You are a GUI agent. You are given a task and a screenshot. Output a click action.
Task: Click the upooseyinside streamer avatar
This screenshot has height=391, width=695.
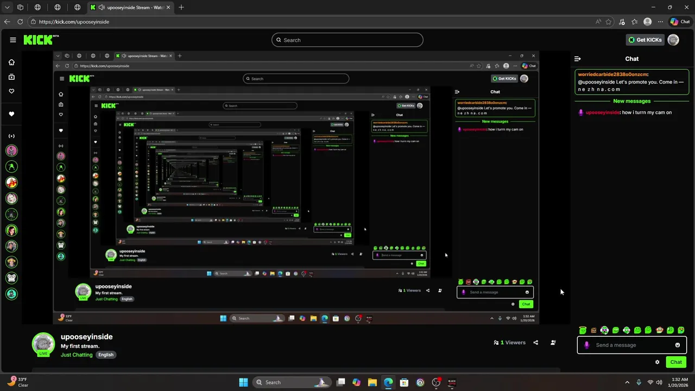click(43, 345)
